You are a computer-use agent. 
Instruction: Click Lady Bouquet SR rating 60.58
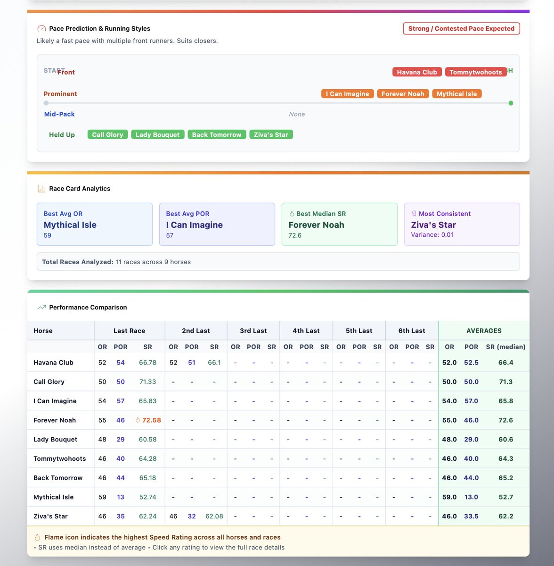pos(147,440)
